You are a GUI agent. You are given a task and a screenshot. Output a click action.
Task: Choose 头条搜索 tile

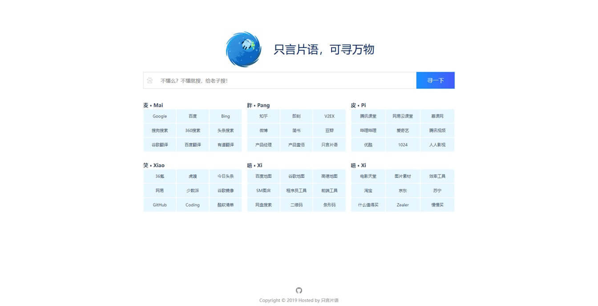[226, 130]
